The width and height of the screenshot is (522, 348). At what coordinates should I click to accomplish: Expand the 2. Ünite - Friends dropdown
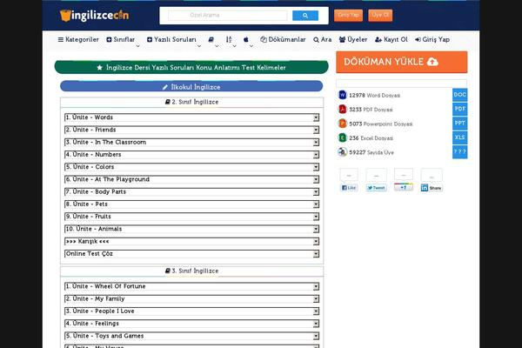[191, 130]
